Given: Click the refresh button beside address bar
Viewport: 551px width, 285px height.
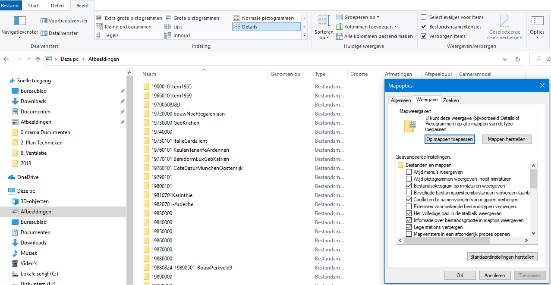Looking at the screenshot, I should click(x=517, y=59).
